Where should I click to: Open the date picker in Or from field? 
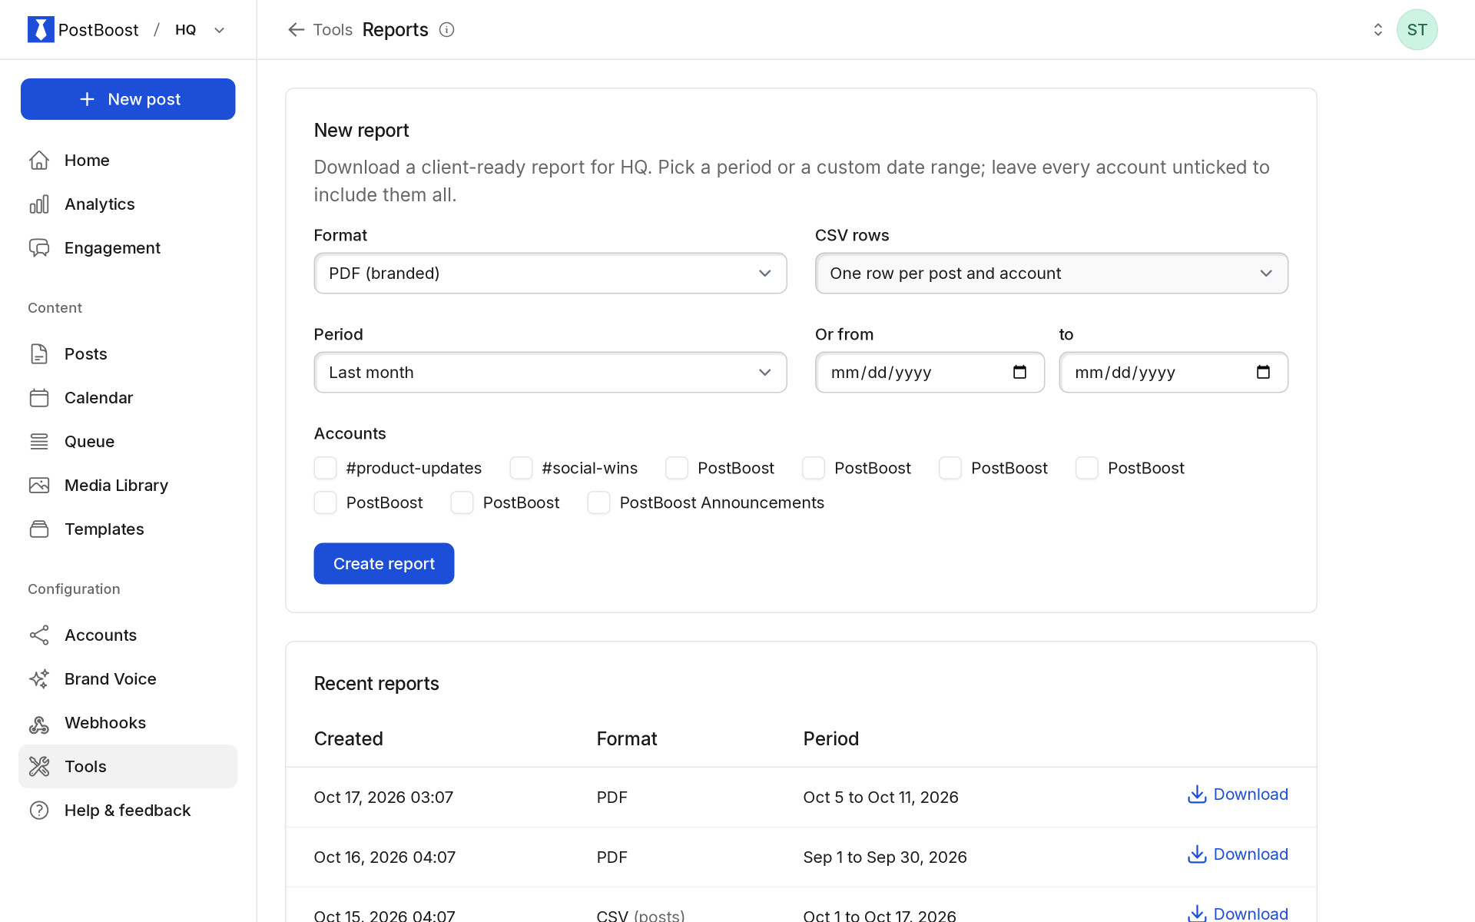pyautogui.click(x=1019, y=372)
